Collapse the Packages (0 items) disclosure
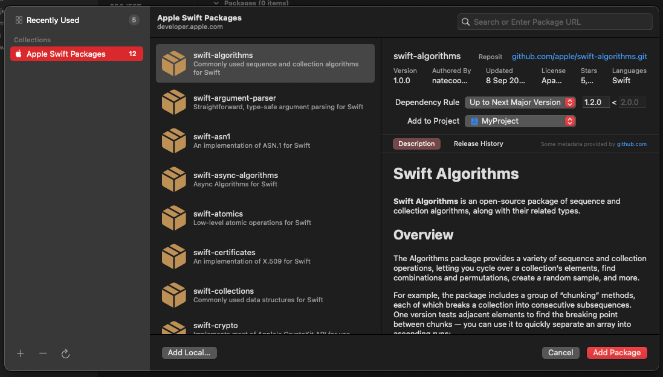Screen dimensions: 663x377 pos(216,3)
